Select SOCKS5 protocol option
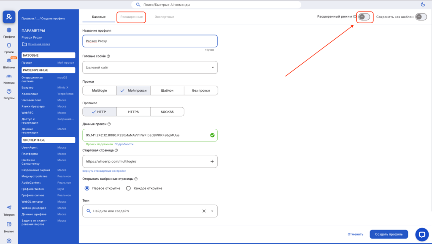This screenshot has width=432, height=244. click(167, 112)
